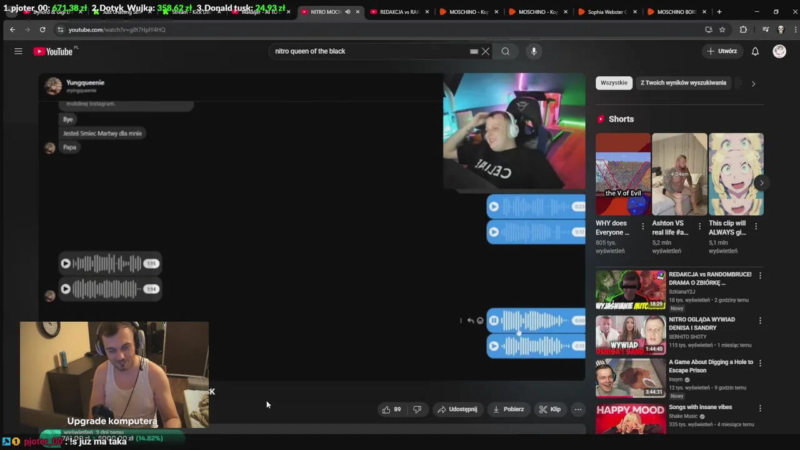800x450 pixels.
Task: Open the on-screen keyboard icon in search
Action: pyautogui.click(x=474, y=51)
